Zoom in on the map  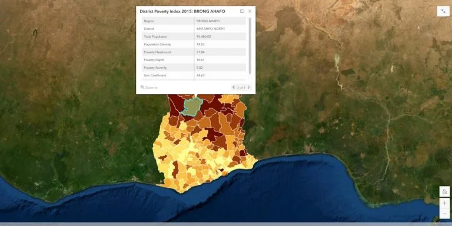444,203
